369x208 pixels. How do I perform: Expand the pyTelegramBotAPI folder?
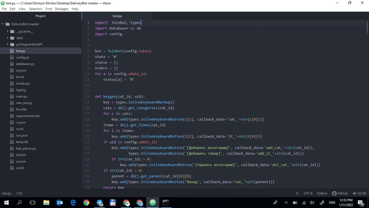coord(7,44)
